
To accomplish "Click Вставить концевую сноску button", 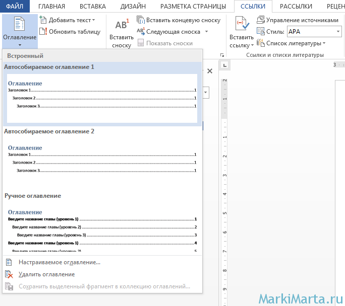I will 179,20.
